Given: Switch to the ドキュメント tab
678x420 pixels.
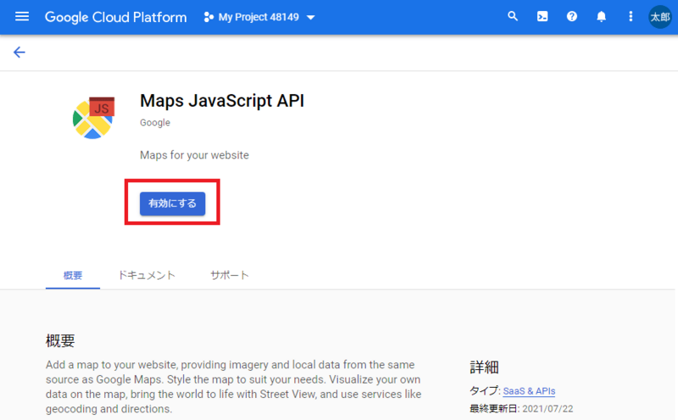Looking at the screenshot, I should point(147,275).
